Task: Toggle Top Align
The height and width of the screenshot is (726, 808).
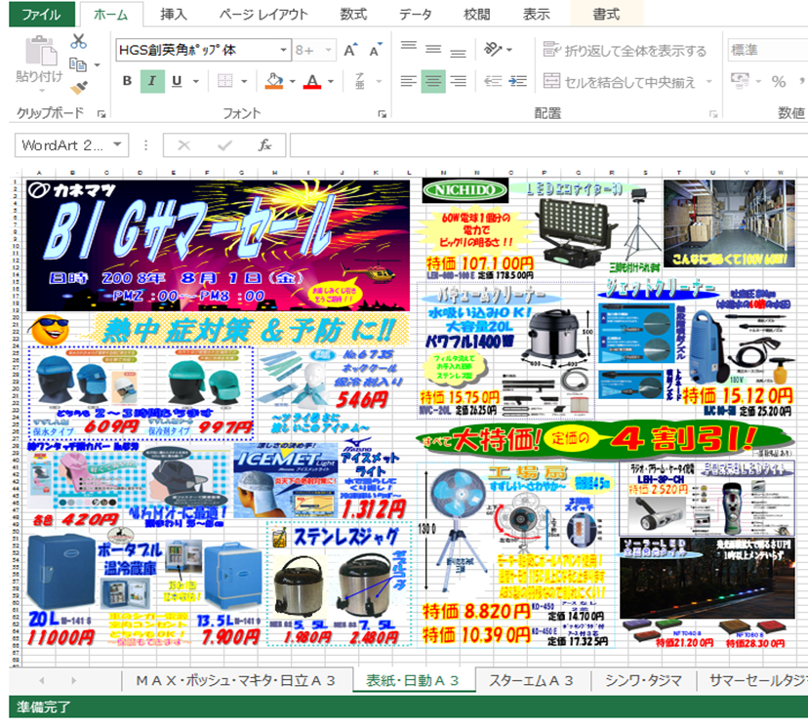Action: tap(409, 47)
